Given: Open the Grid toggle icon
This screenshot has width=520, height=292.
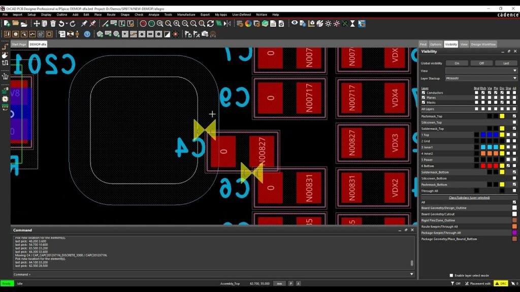Looking at the screenshot, I should 240,23.
